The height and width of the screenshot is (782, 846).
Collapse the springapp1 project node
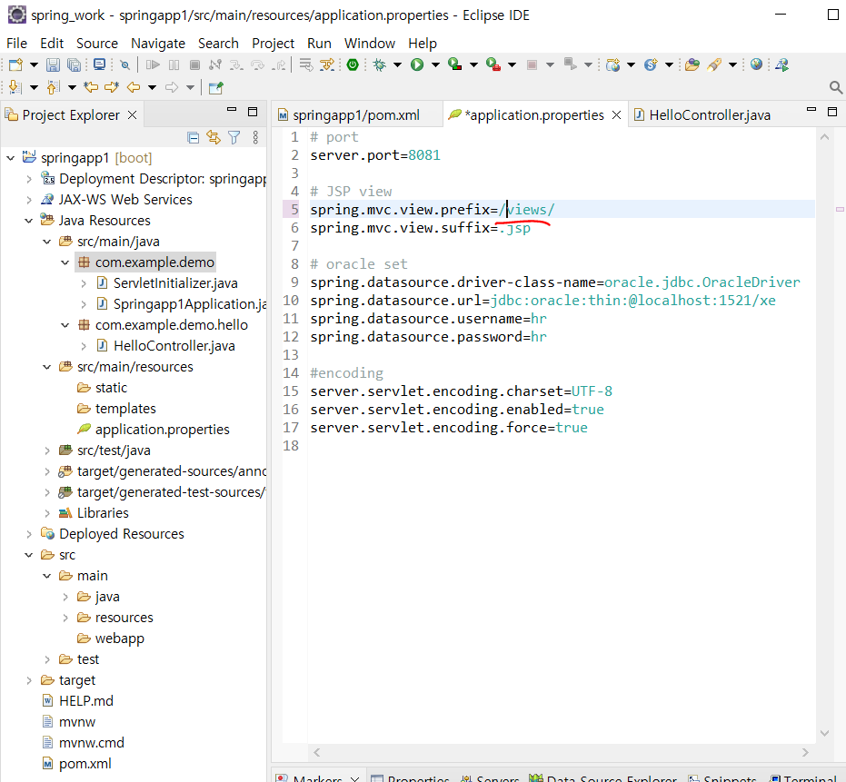pos(10,158)
